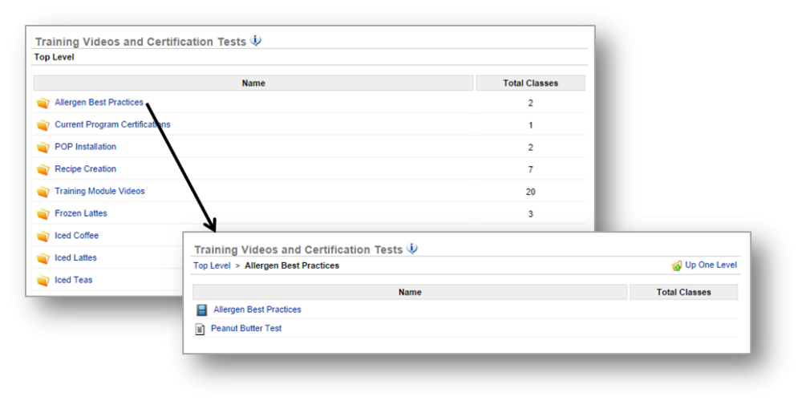This screenshot has height=405, width=802.
Task: Click the video icon beside Allergen Best Practices
Action: tap(201, 310)
